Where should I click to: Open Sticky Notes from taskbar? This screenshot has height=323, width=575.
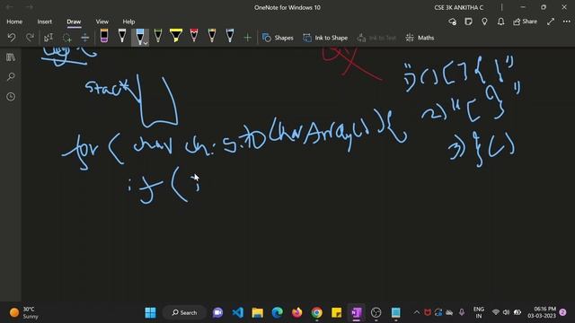pos(336,313)
